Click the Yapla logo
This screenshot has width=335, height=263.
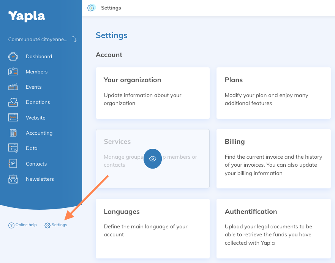tap(27, 16)
